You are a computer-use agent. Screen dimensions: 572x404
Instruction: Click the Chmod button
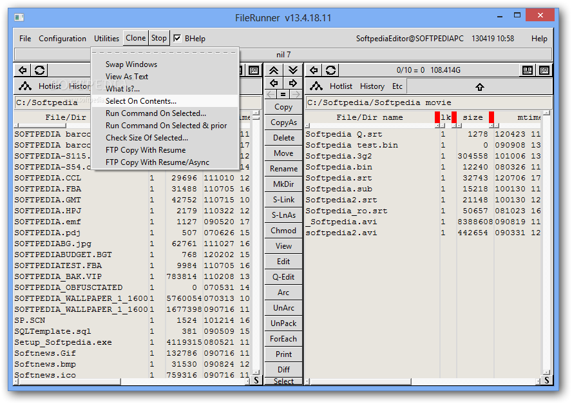click(283, 231)
